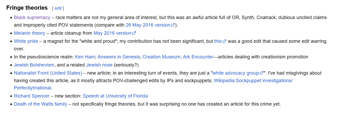This screenshot has height=115, width=339.
Task: Open the White pride article link
Action: (26, 41)
